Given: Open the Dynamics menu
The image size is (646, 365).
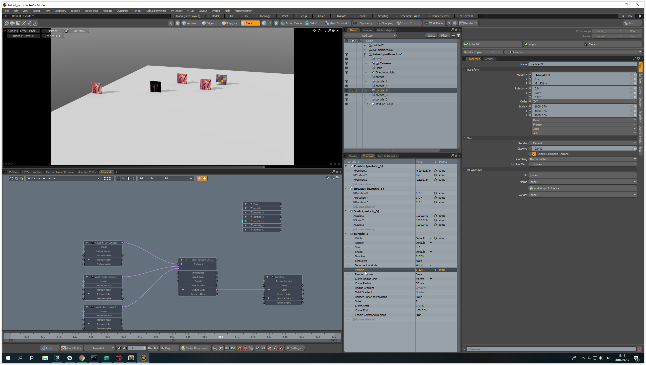Looking at the screenshot, I should pos(122,11).
